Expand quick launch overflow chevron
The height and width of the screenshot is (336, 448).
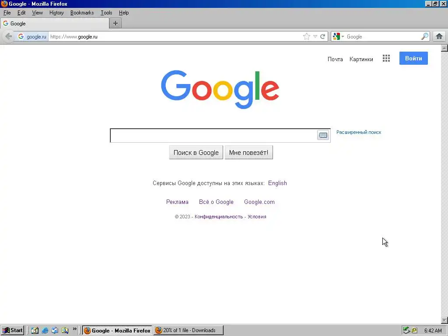(x=74, y=329)
